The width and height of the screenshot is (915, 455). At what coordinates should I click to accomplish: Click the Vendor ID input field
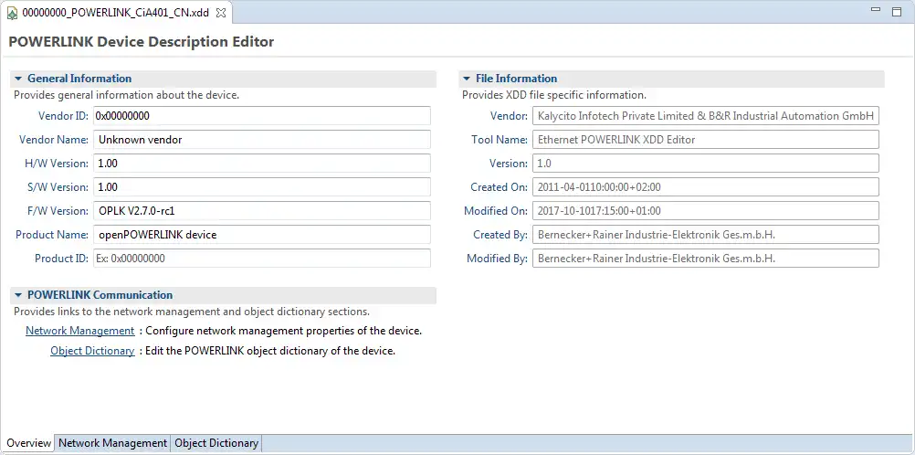262,116
